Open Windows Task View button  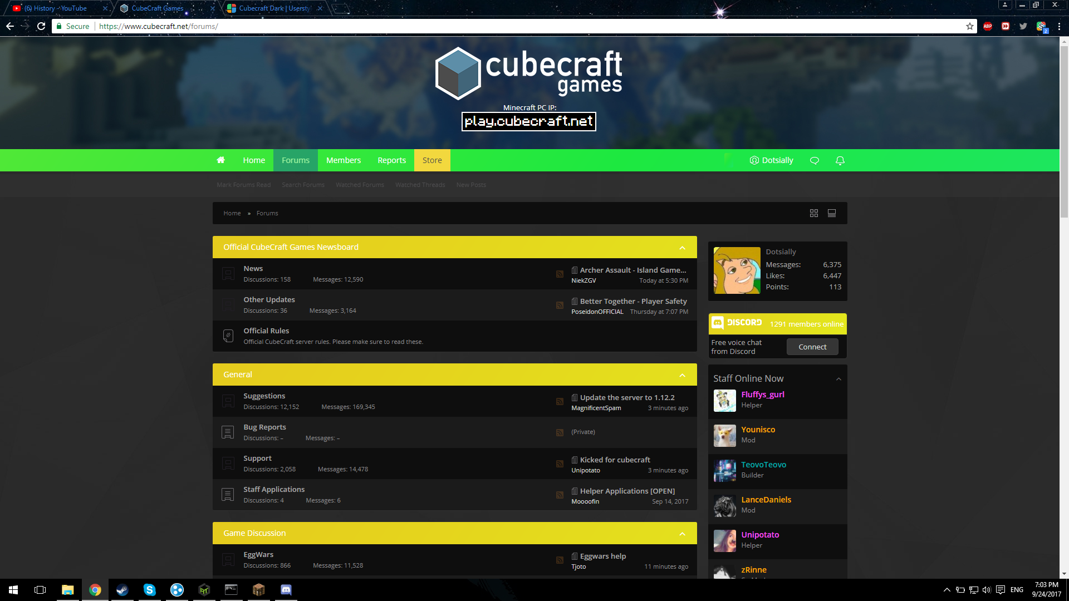pyautogui.click(x=40, y=590)
